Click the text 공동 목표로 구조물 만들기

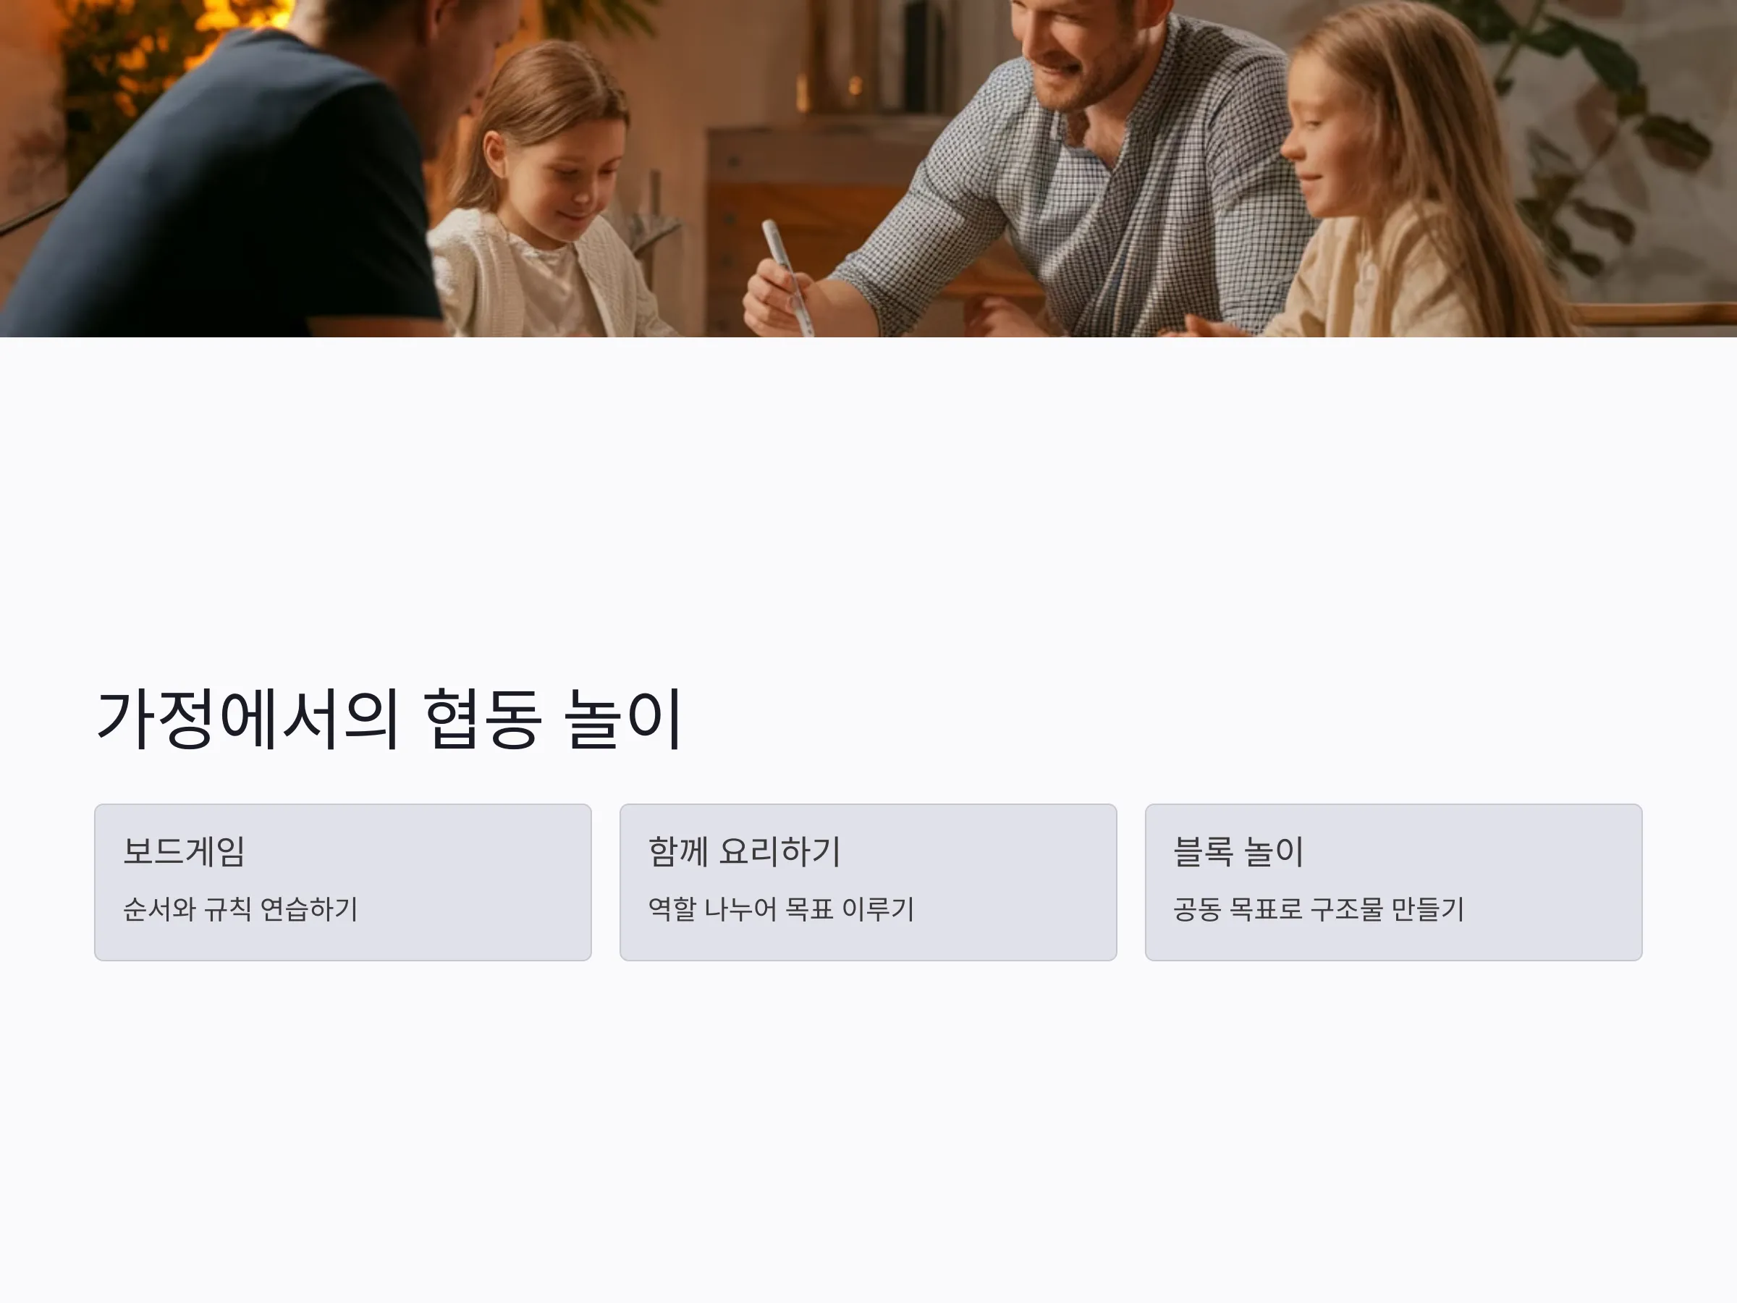point(1319,908)
